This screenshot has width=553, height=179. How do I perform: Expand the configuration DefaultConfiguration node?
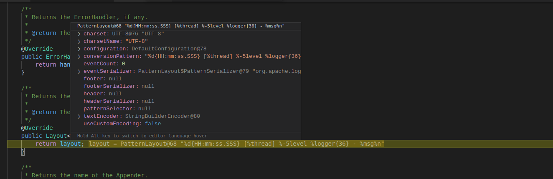point(79,49)
